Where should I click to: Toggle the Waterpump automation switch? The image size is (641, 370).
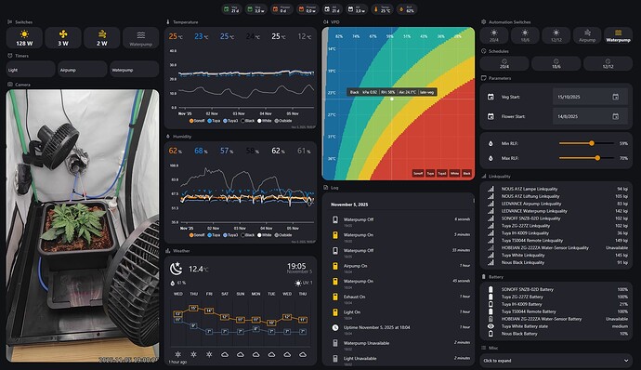(618, 35)
